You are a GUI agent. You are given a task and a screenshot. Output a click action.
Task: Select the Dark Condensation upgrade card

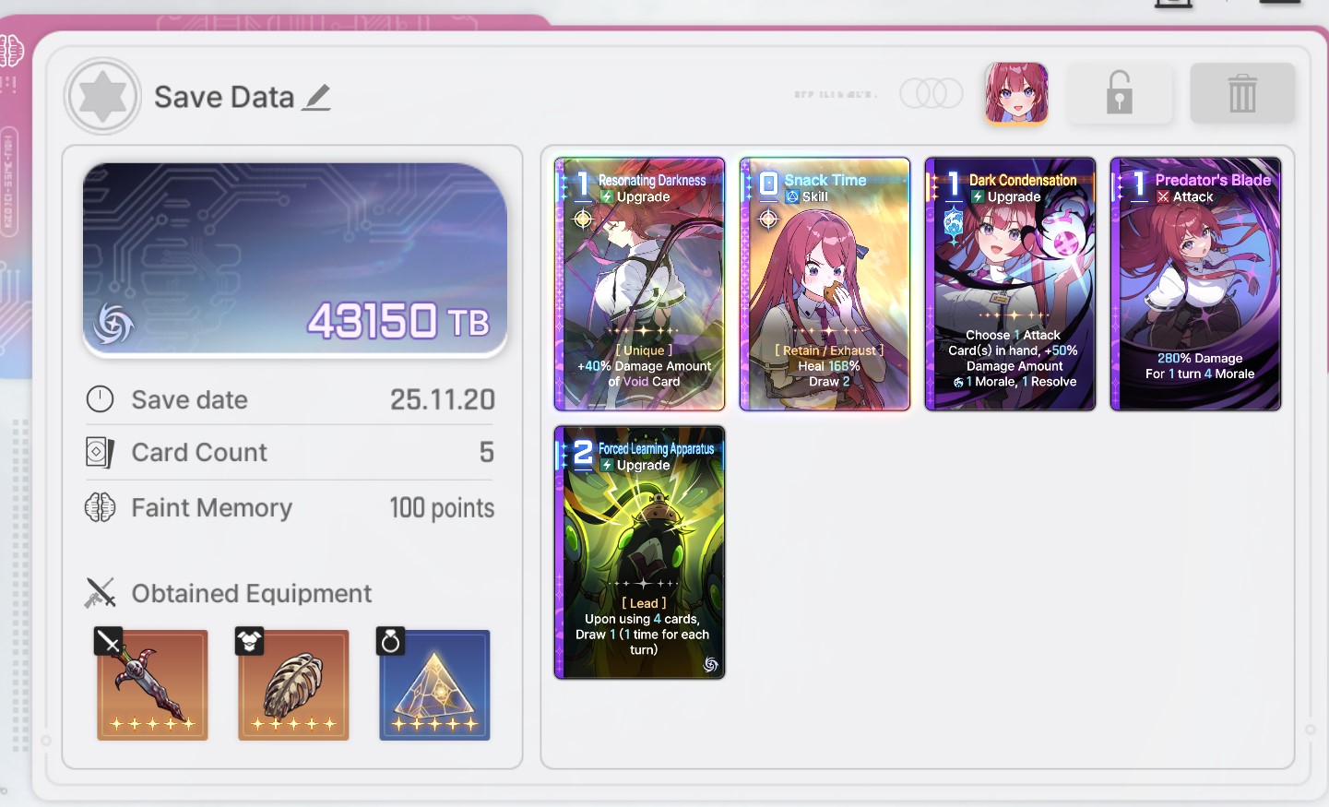(x=1010, y=284)
